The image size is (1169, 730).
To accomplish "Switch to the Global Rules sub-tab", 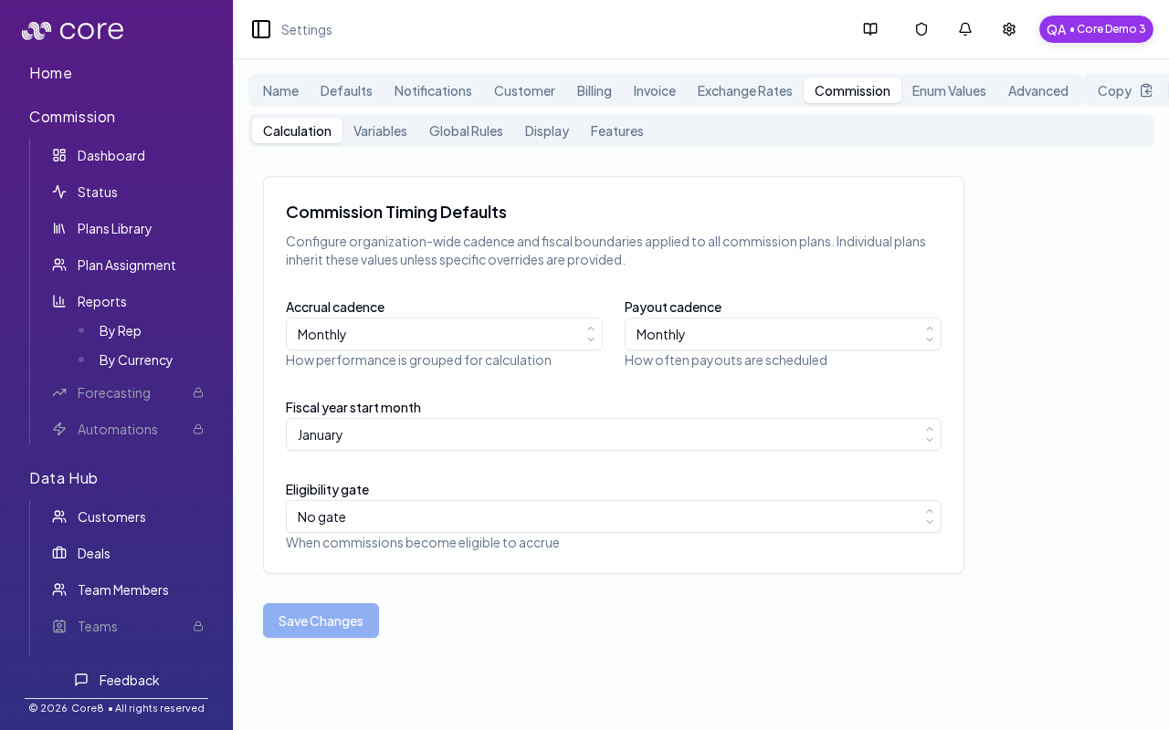I will (x=466, y=130).
